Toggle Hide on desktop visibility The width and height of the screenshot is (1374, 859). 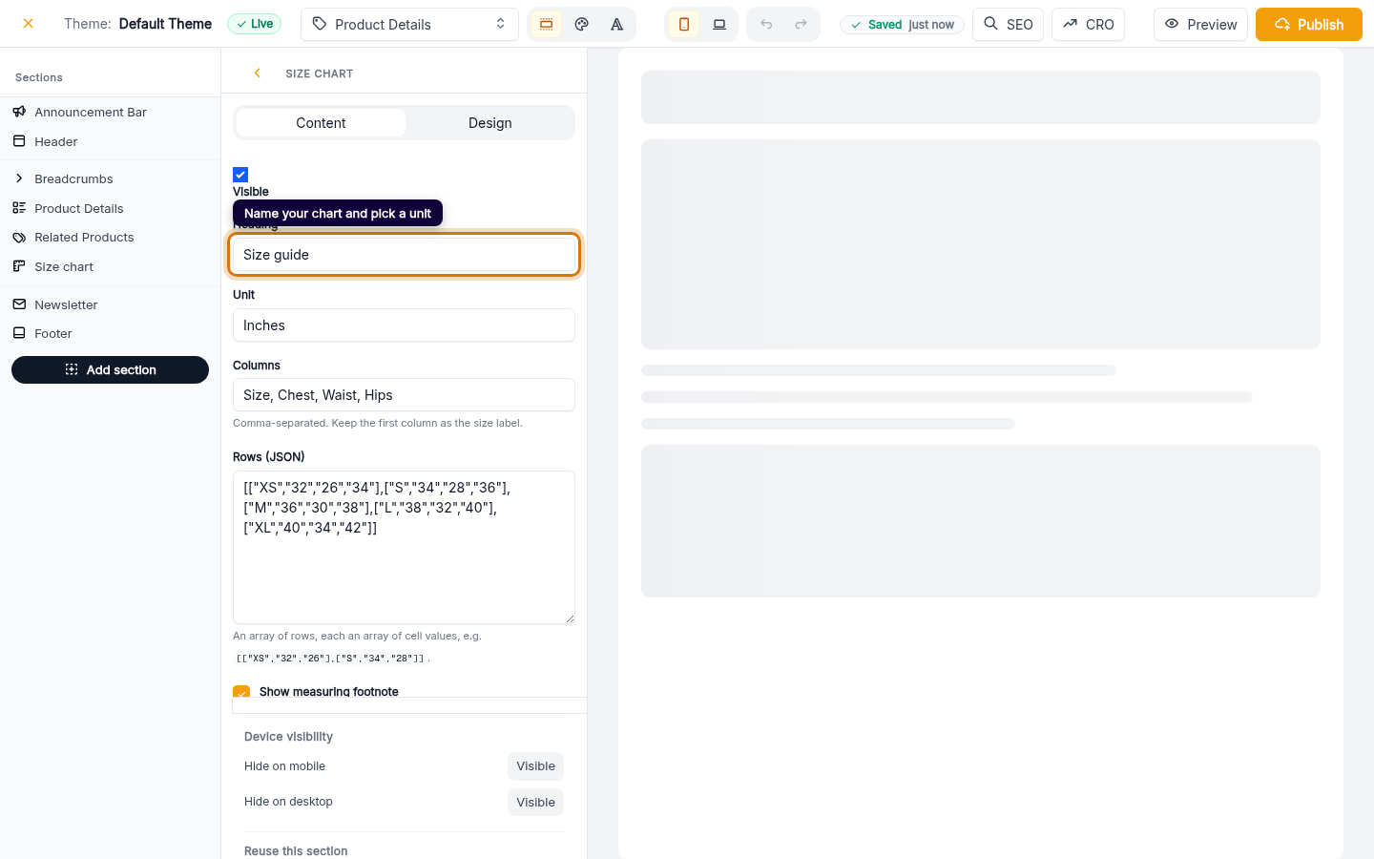click(x=535, y=803)
